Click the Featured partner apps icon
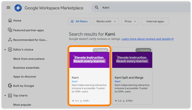The height and width of the screenshot is (110, 192). click(x=10, y=30)
